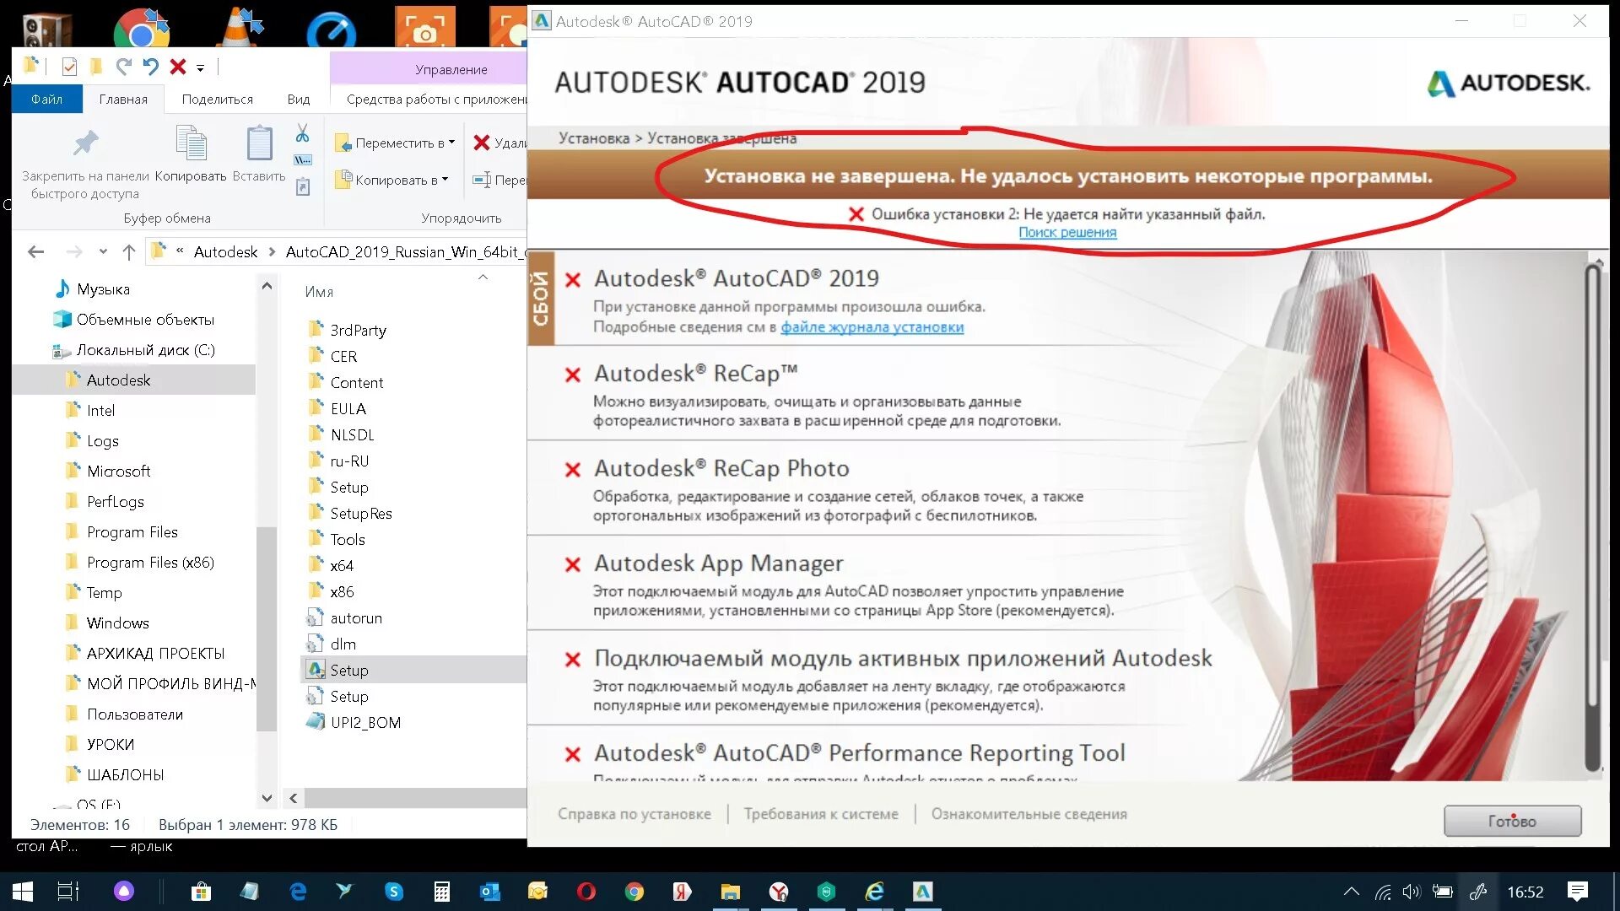Click the installer product list vertical scrollbar
Screen dimensions: 1620x911
point(1592,517)
